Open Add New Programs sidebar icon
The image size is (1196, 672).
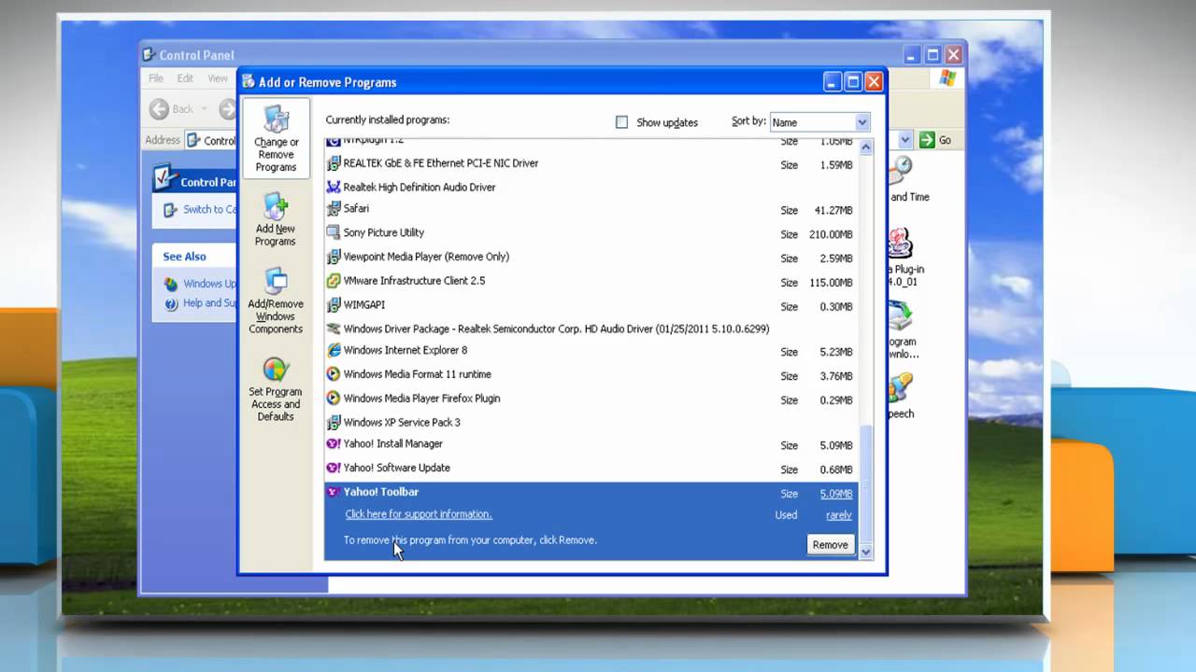tap(276, 219)
